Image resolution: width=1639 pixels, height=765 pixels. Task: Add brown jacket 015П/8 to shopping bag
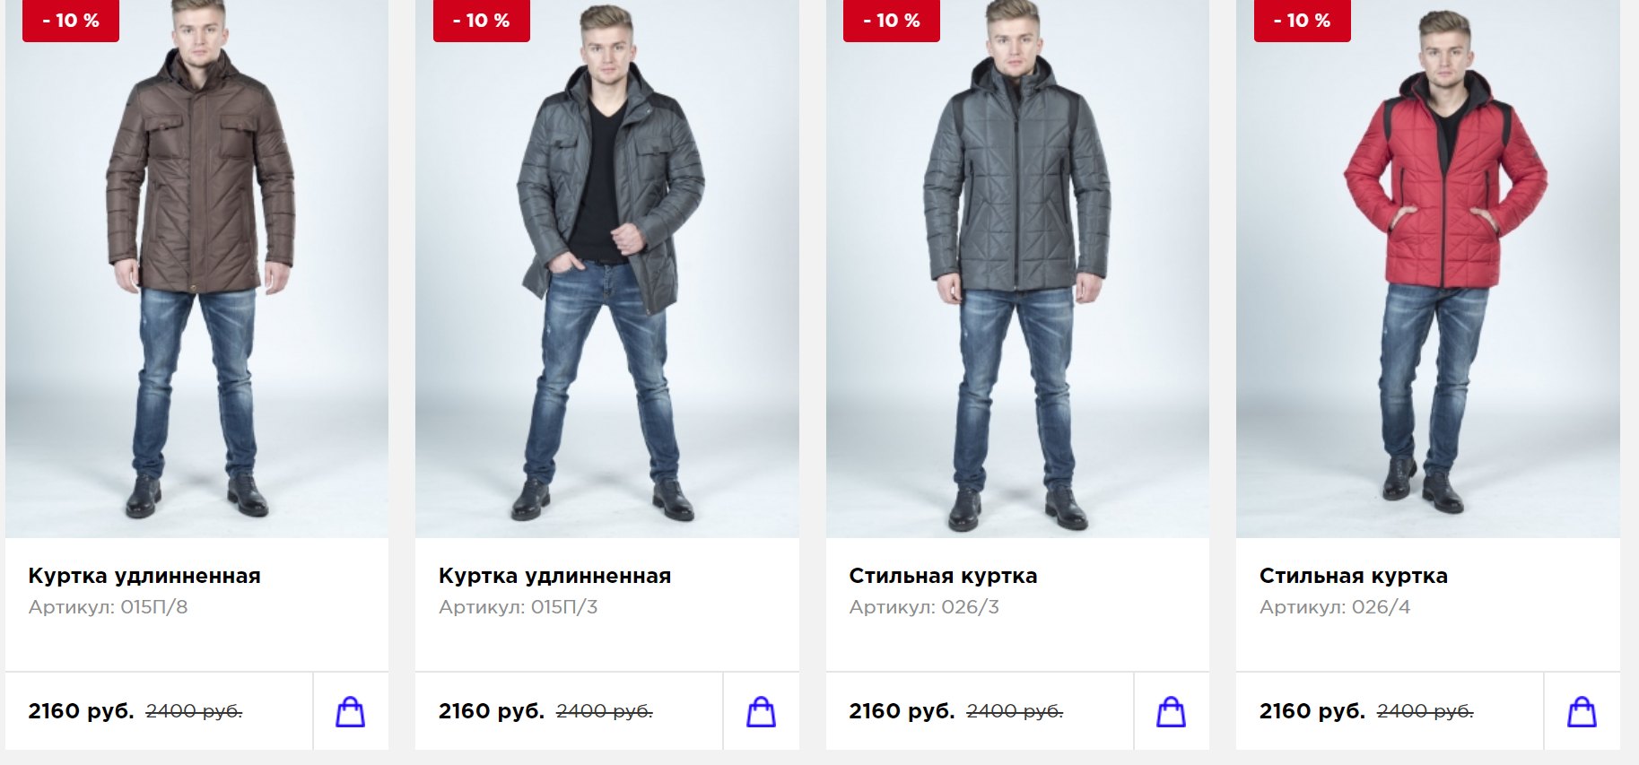pos(351,711)
